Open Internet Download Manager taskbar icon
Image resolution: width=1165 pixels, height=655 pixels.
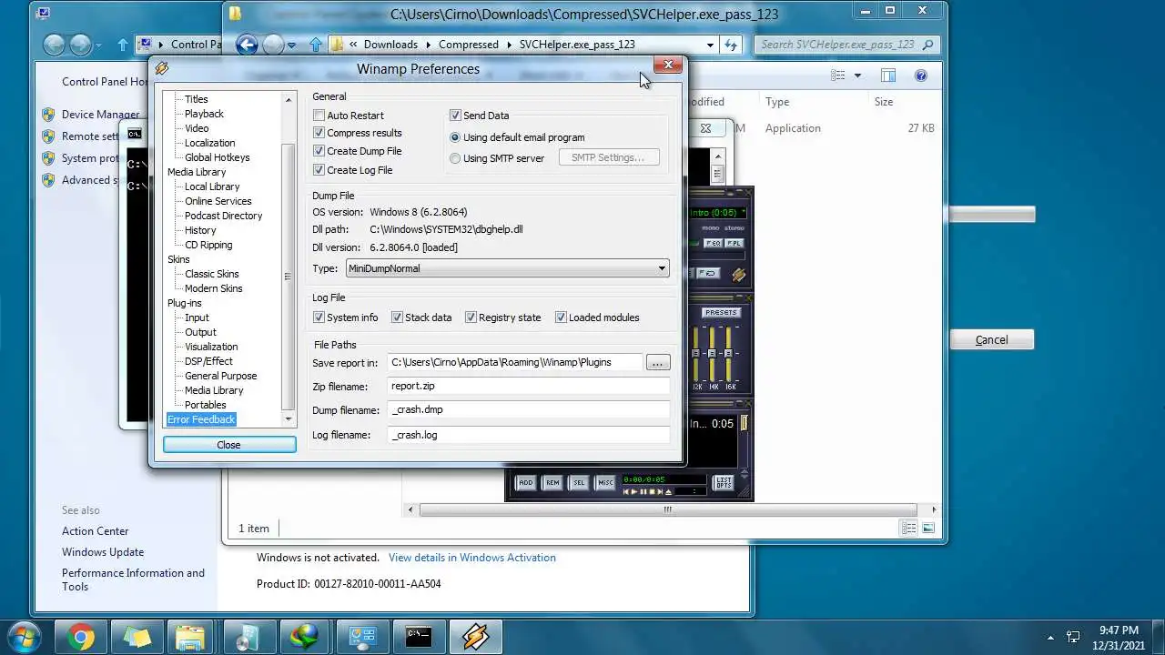(x=303, y=638)
